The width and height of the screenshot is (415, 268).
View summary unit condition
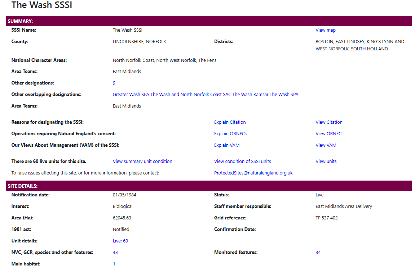click(x=142, y=162)
